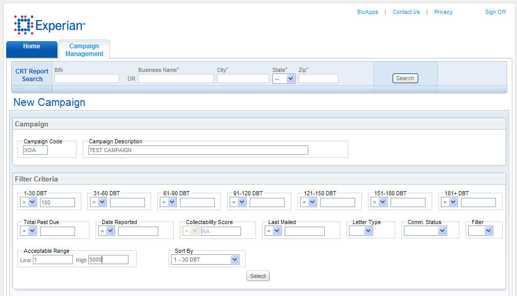The width and height of the screenshot is (517, 296).
Task: Open the 151-180 DBT operator dropdown
Action: click(379, 202)
